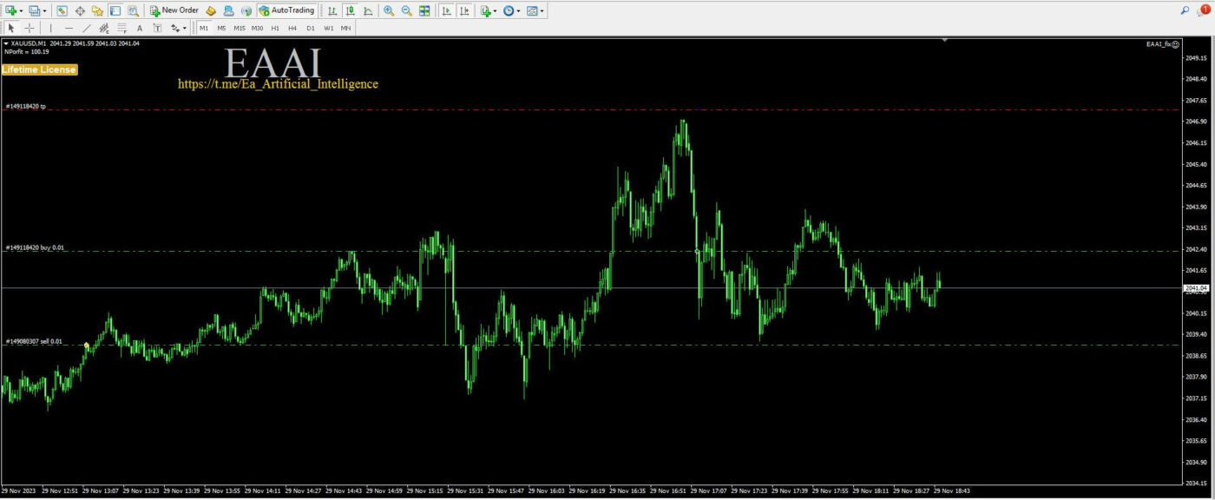
Task: Toggle the Chart Shift option
Action: (464, 10)
